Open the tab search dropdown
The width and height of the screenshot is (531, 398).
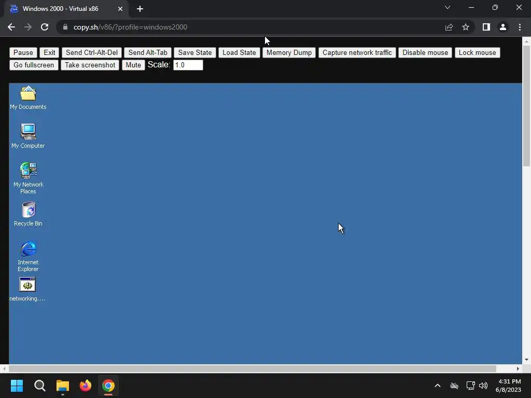[x=448, y=7]
